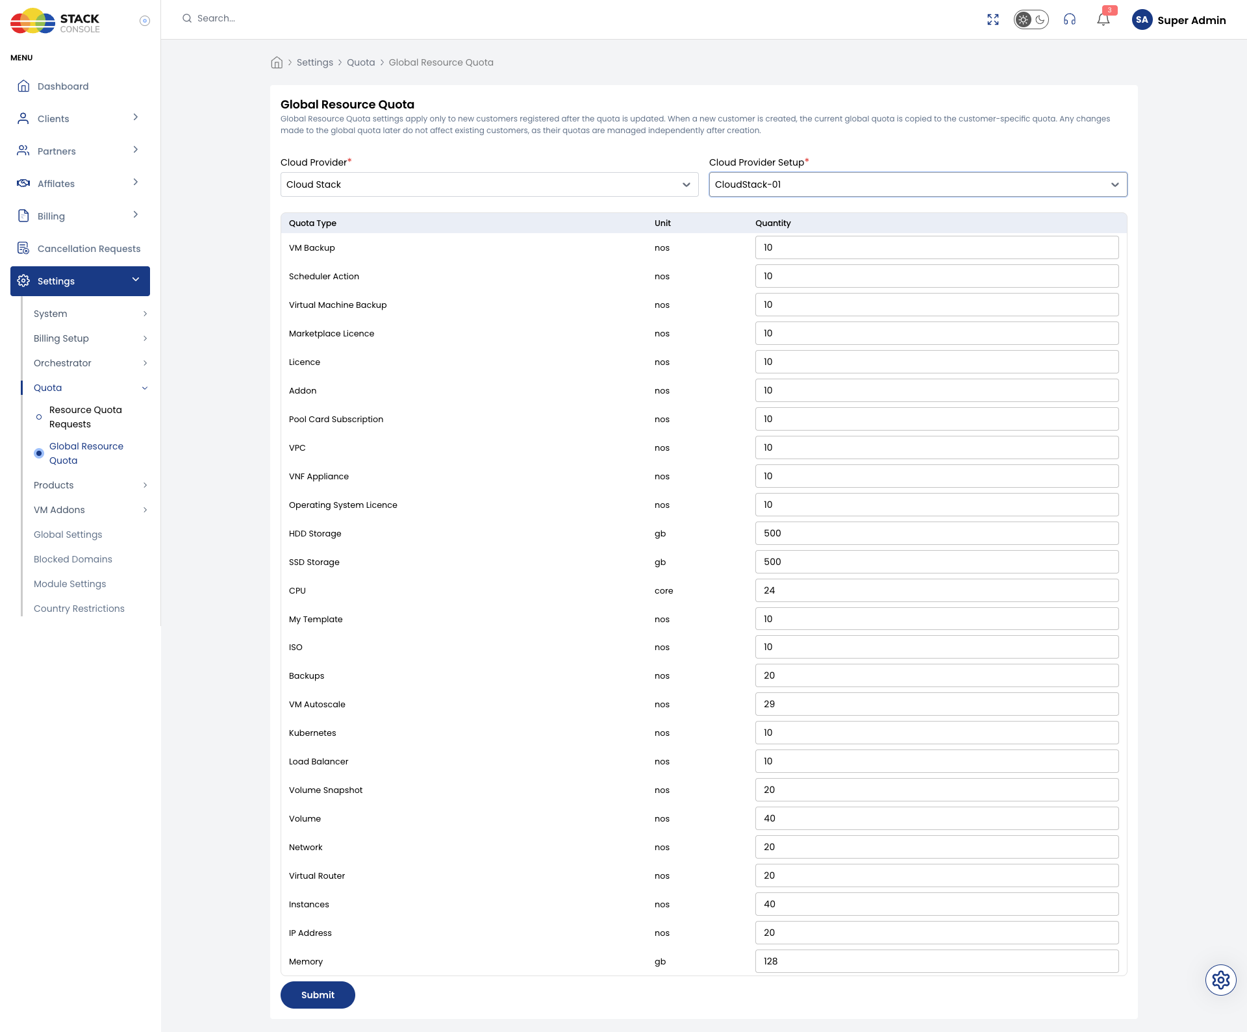Viewport: 1247px width, 1032px height.
Task: Toggle light/dark theme switch
Action: tap(1031, 19)
